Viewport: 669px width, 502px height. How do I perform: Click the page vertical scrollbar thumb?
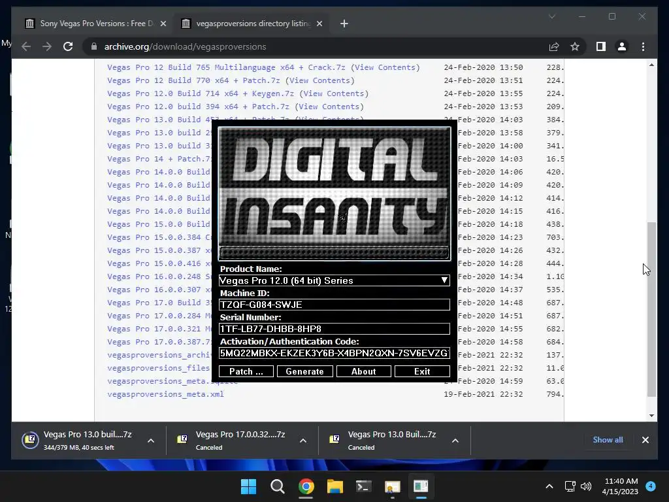[651, 309]
